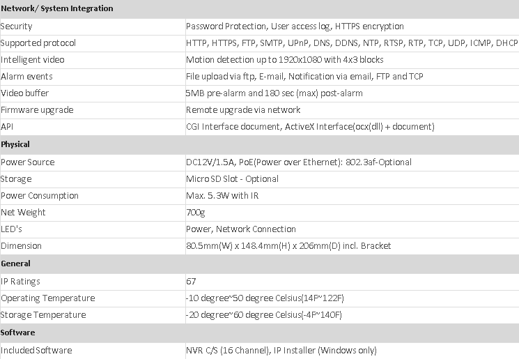519x359 pixels.
Task: Click the Power Consumption row label
Action: tap(40, 196)
